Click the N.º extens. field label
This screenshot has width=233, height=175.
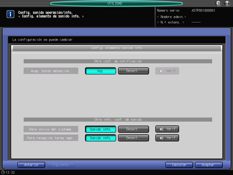(x=170, y=23)
